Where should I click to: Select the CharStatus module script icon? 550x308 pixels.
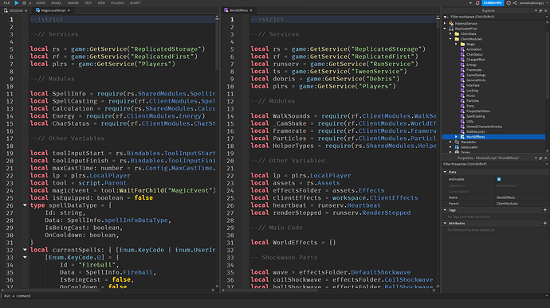point(462,54)
